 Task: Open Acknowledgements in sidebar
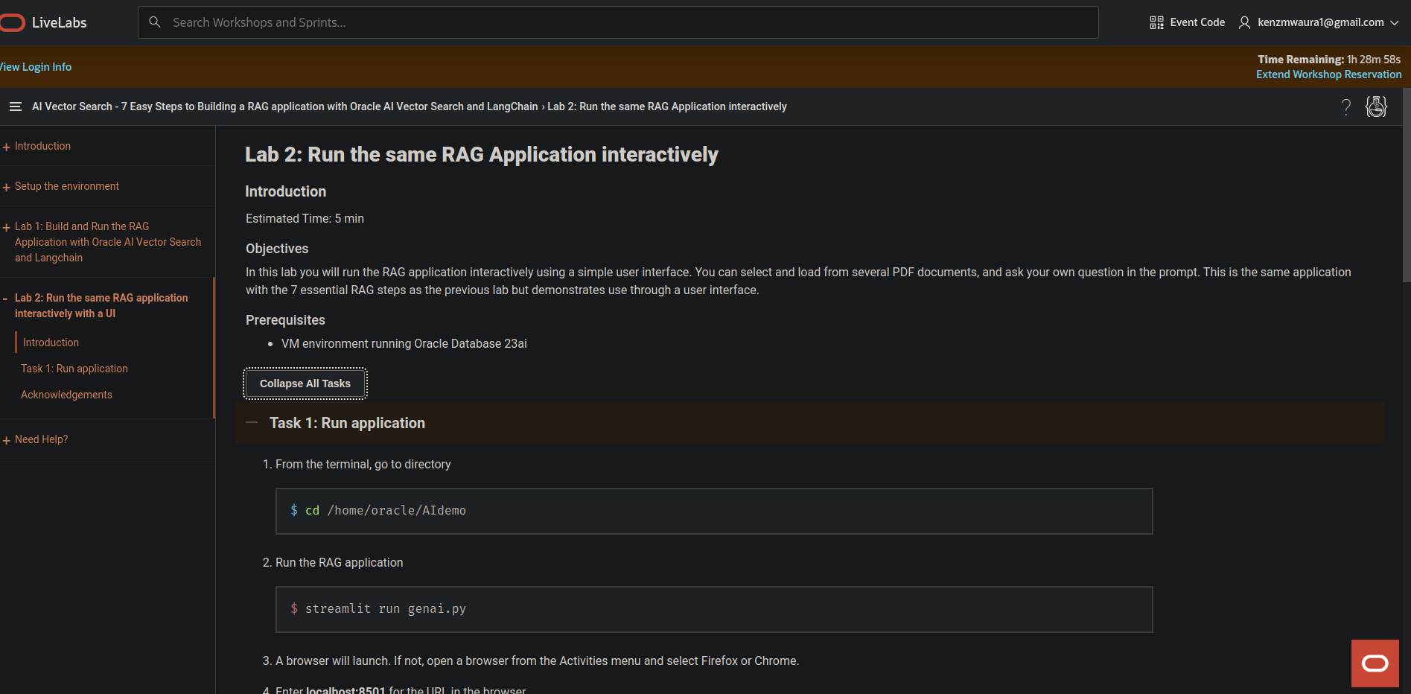click(x=66, y=395)
